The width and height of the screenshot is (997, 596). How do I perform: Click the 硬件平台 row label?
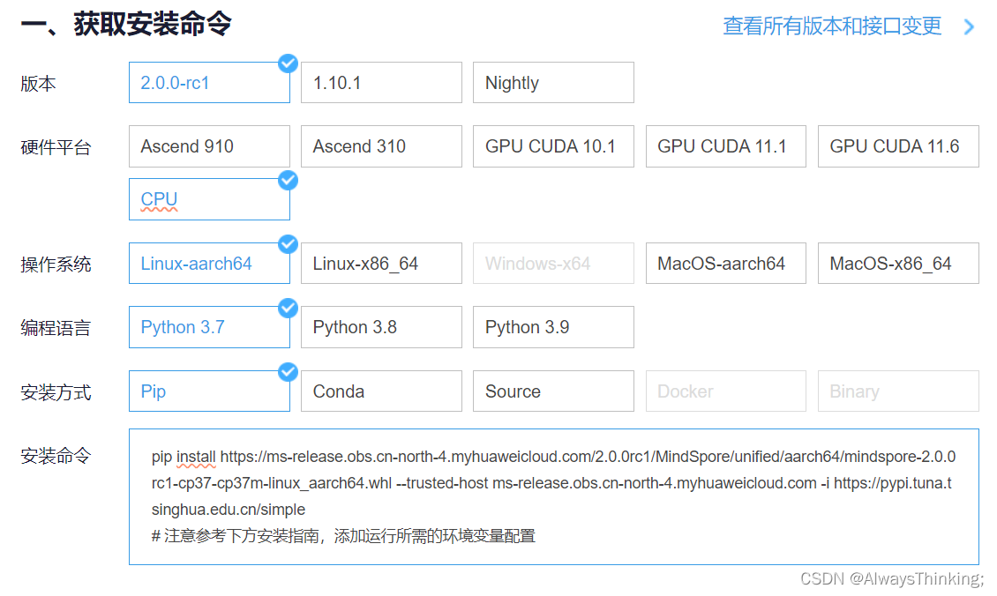pos(56,147)
